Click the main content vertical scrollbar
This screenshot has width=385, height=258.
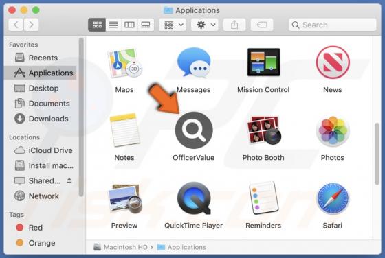click(x=377, y=154)
